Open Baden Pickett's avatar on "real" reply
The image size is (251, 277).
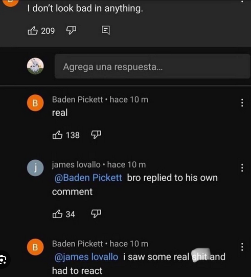35,103
